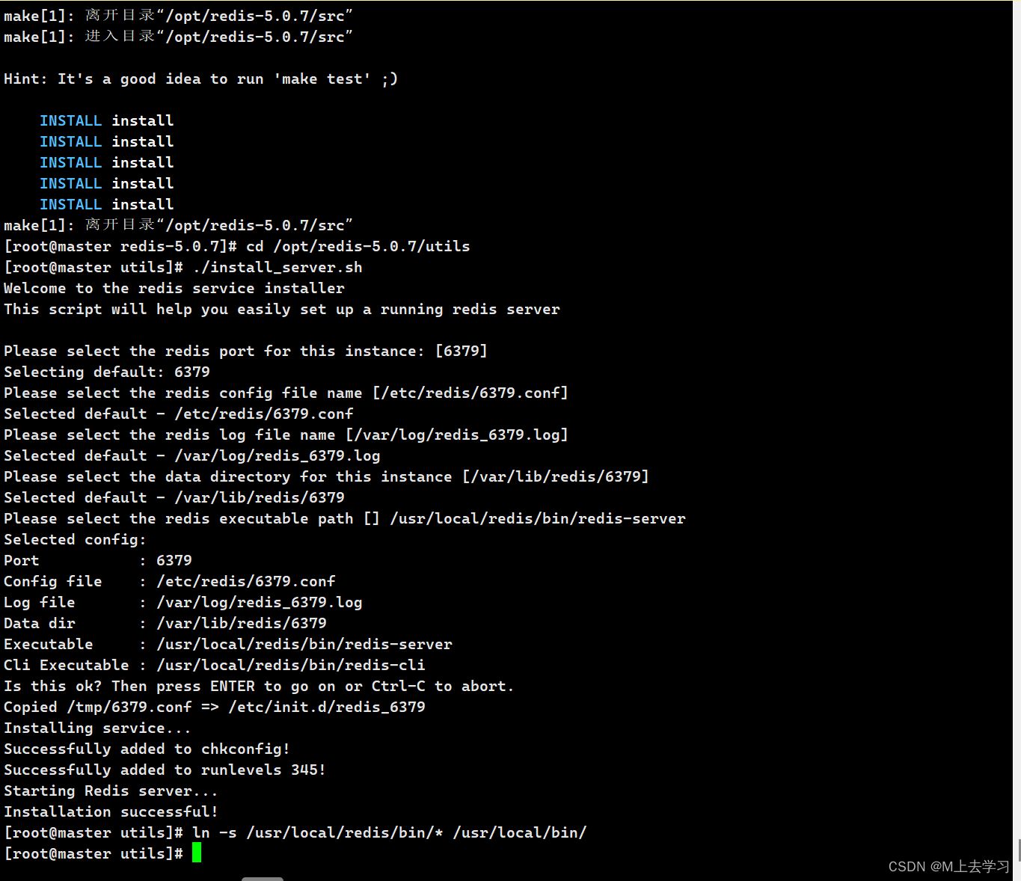Select the 'Selected config:' heading line

tap(75, 539)
